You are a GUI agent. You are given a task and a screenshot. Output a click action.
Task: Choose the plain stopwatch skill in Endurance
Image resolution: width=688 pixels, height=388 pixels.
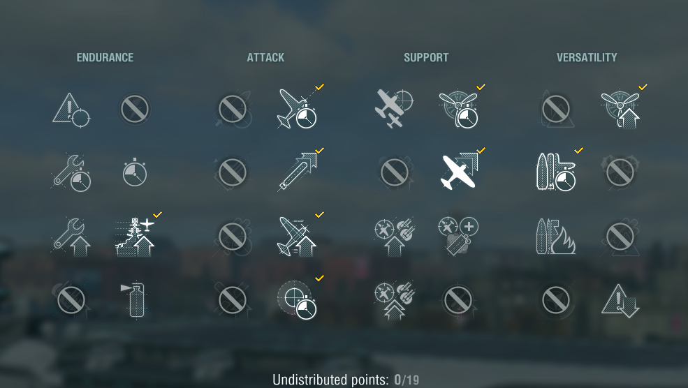click(135, 172)
